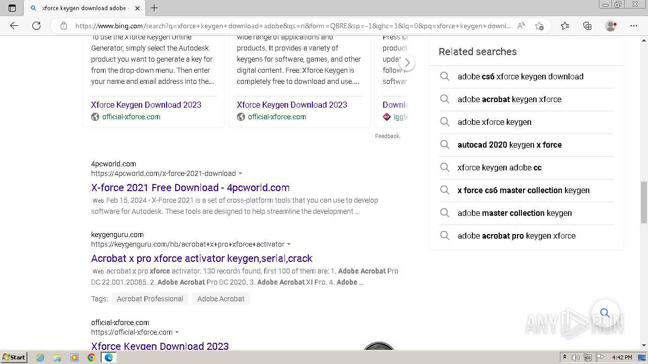The width and height of the screenshot is (648, 364).
Task: Open volume control in system tray
Action: (576, 357)
